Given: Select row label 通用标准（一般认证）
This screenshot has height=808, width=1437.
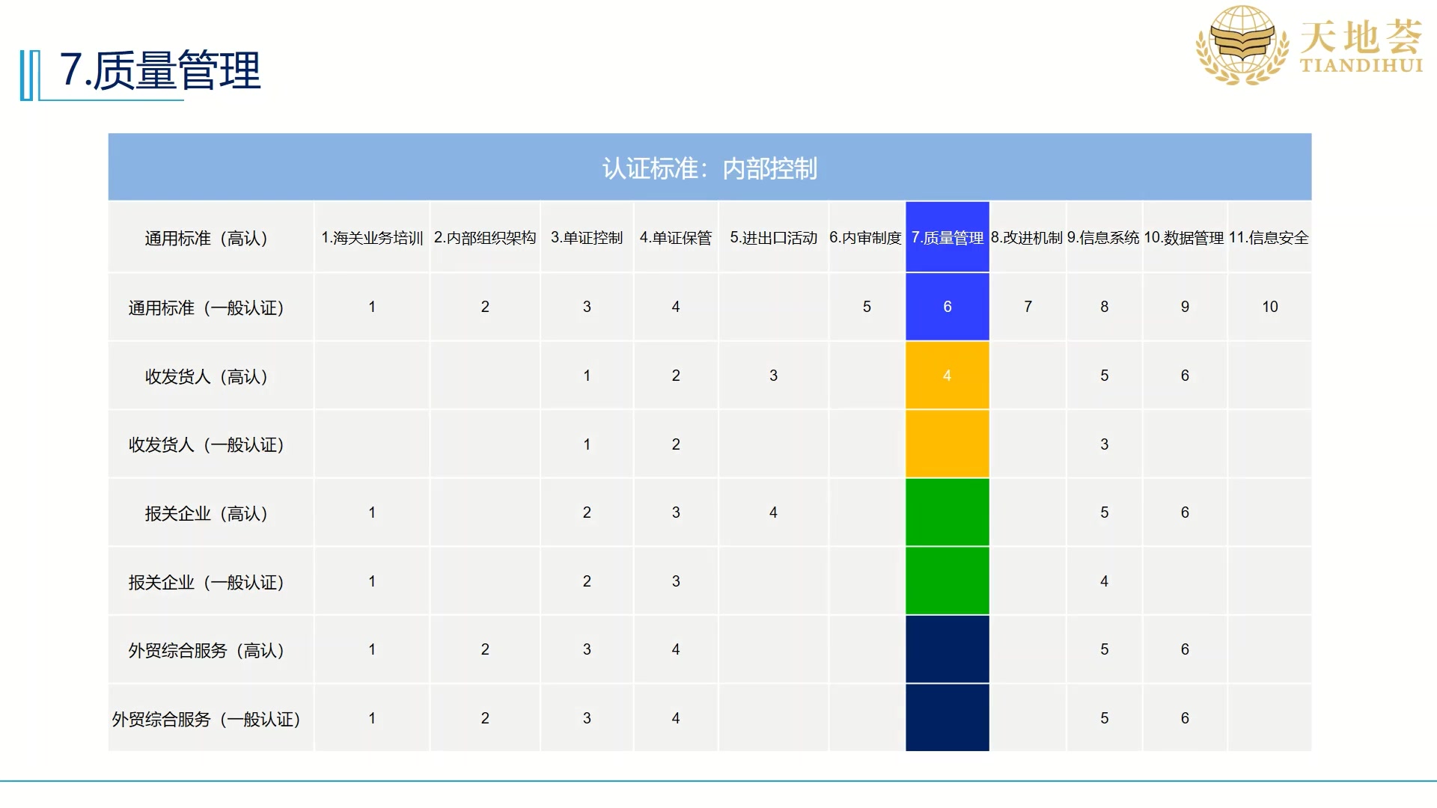Looking at the screenshot, I should click(x=206, y=307).
